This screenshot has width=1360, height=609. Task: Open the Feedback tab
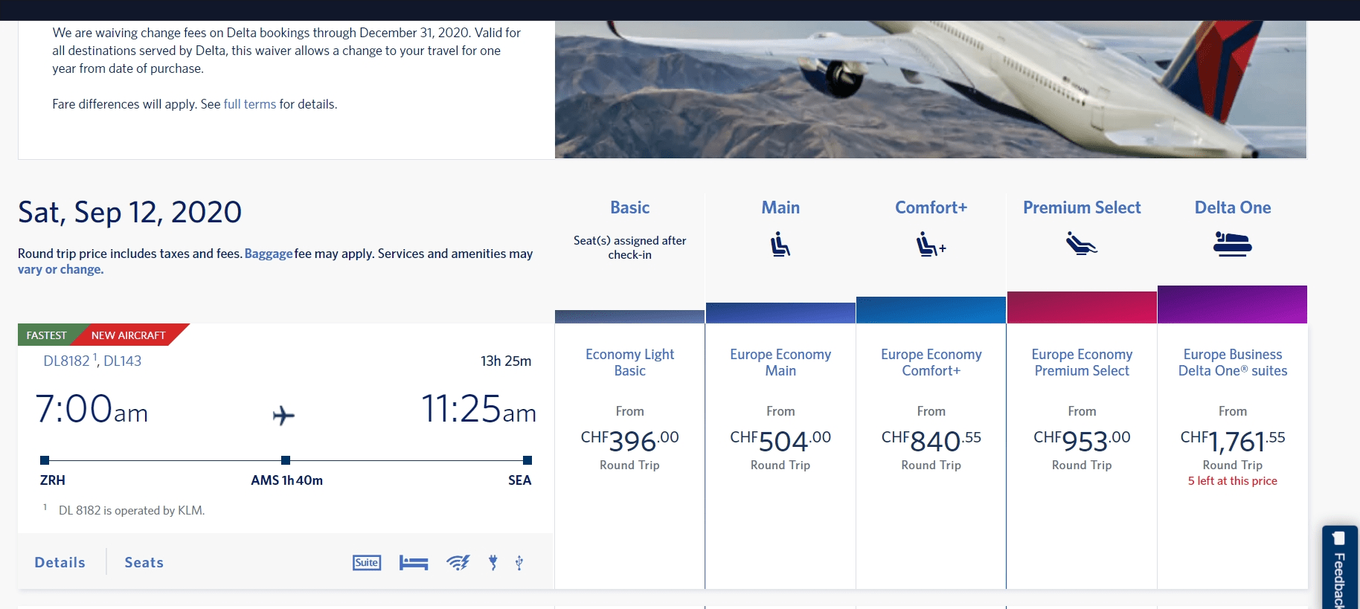tap(1340, 567)
